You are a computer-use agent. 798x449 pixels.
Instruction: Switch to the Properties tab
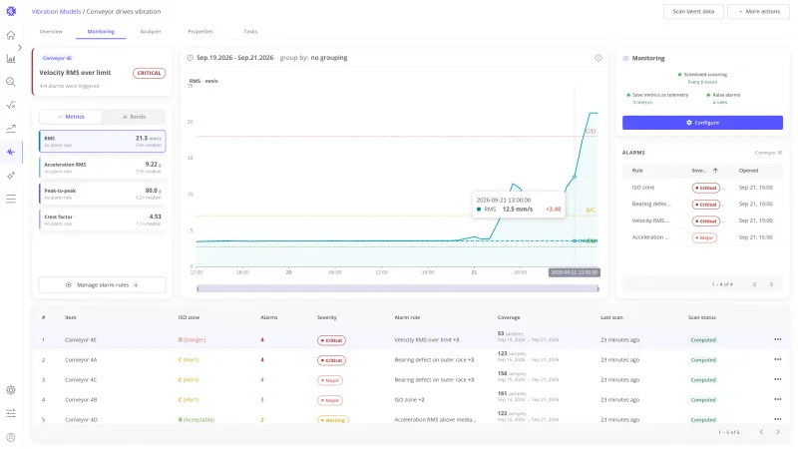(200, 32)
